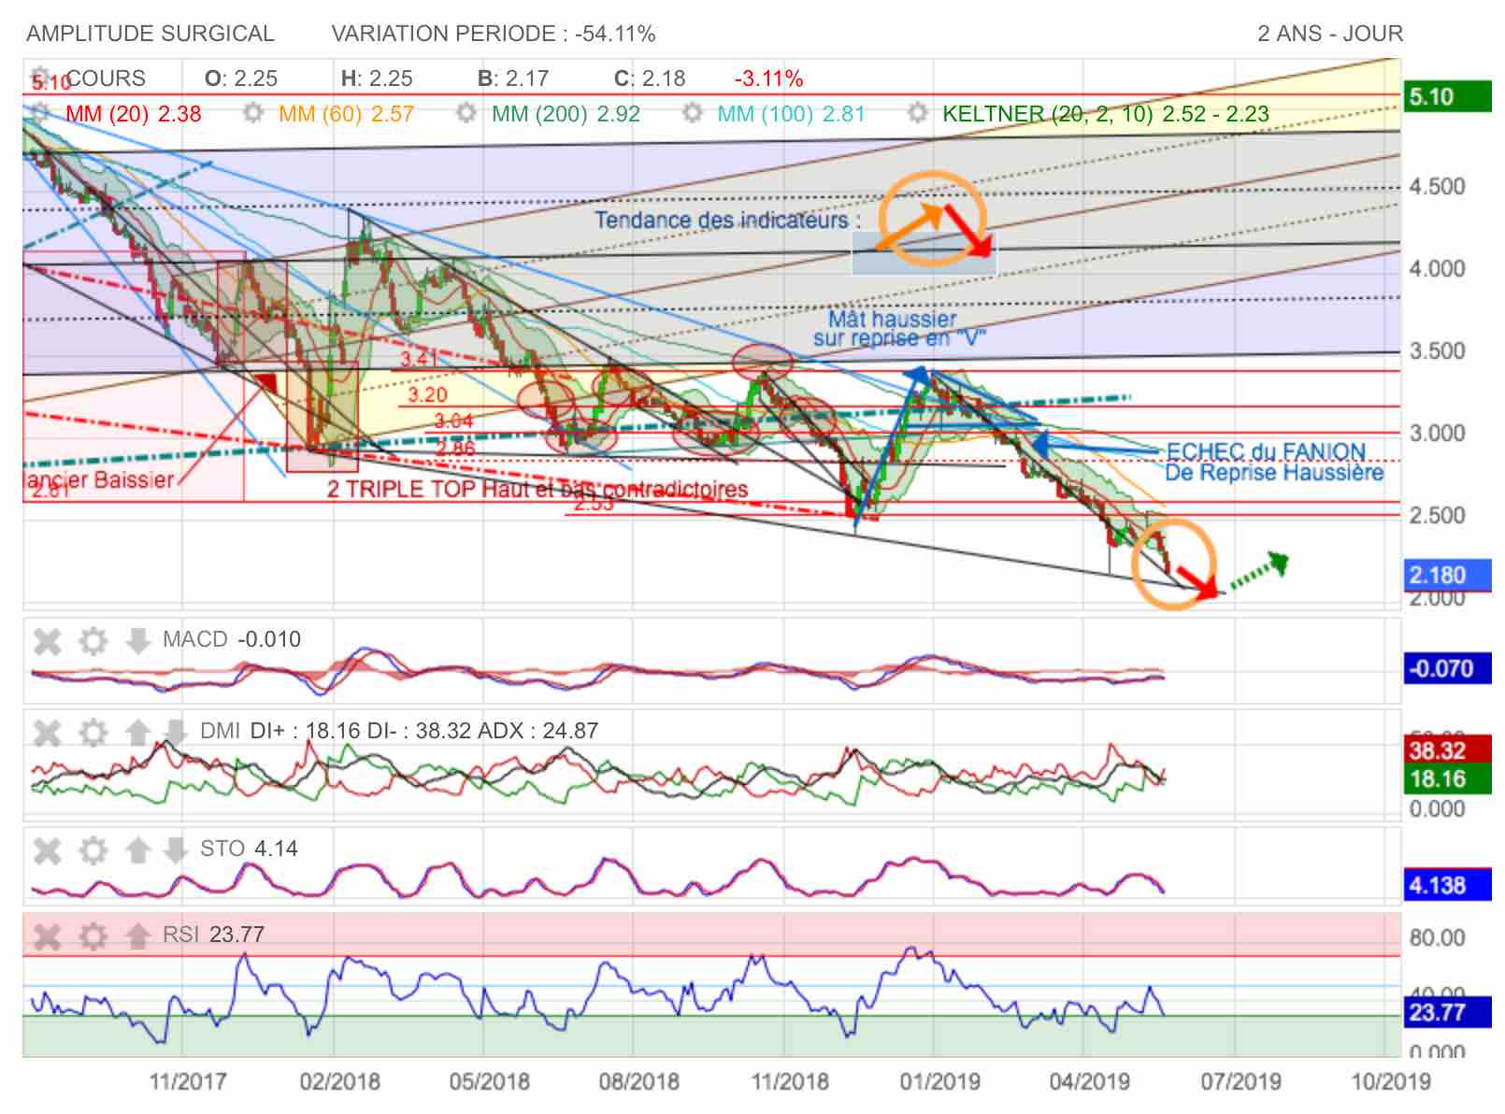Click the 80.00 RSI axis label
Image resolution: width=1505 pixels, height=1114 pixels.
click(x=1438, y=937)
